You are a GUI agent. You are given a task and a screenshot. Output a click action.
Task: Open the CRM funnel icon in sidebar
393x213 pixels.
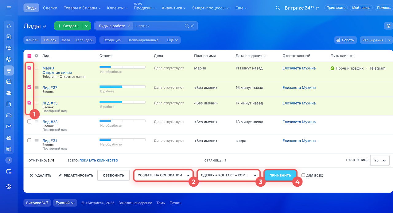(x=9, y=70)
